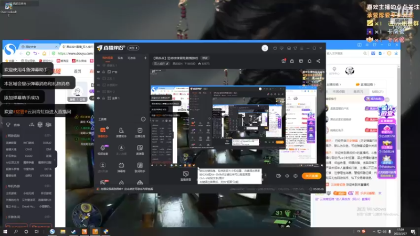Switch to the first scene tab in streaming app

(x=108, y=58)
